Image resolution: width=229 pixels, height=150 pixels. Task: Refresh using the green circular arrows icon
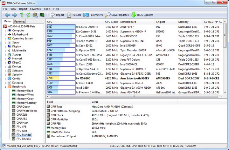click(28, 15)
